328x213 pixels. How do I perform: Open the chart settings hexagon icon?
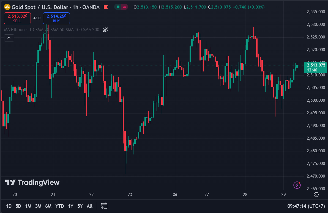pyautogui.click(x=316, y=195)
